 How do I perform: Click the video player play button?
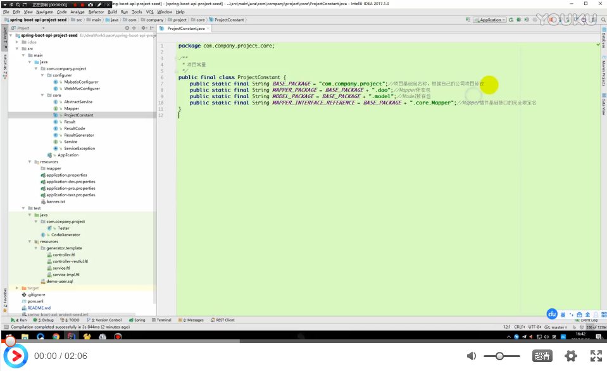click(x=16, y=356)
